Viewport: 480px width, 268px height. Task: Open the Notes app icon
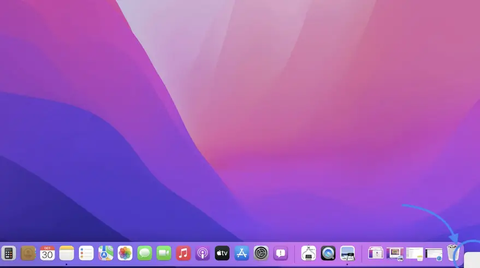[x=67, y=253]
